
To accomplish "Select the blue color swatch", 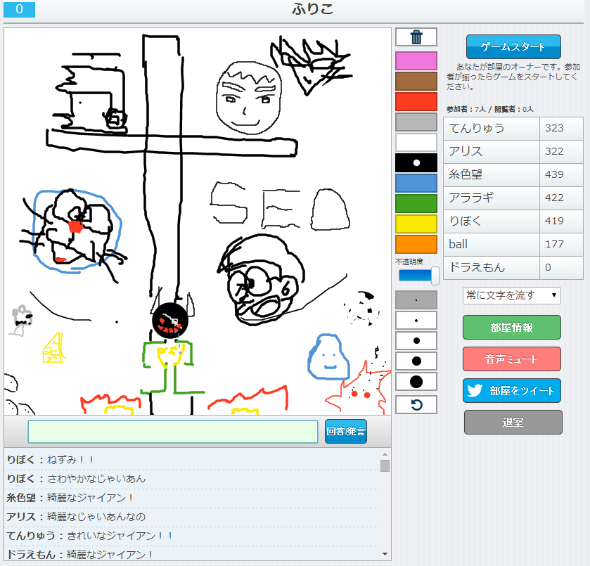I will click(x=416, y=184).
